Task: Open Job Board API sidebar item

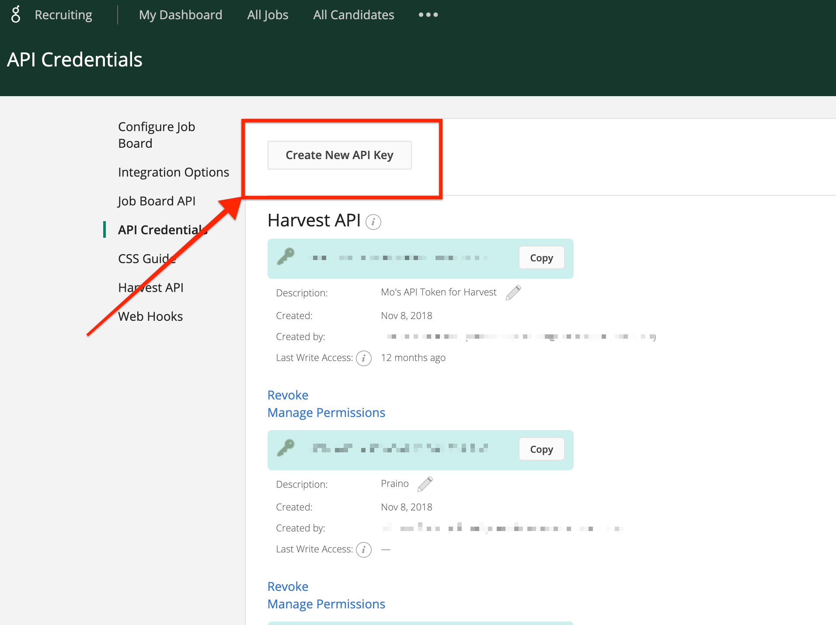Action: point(157,201)
